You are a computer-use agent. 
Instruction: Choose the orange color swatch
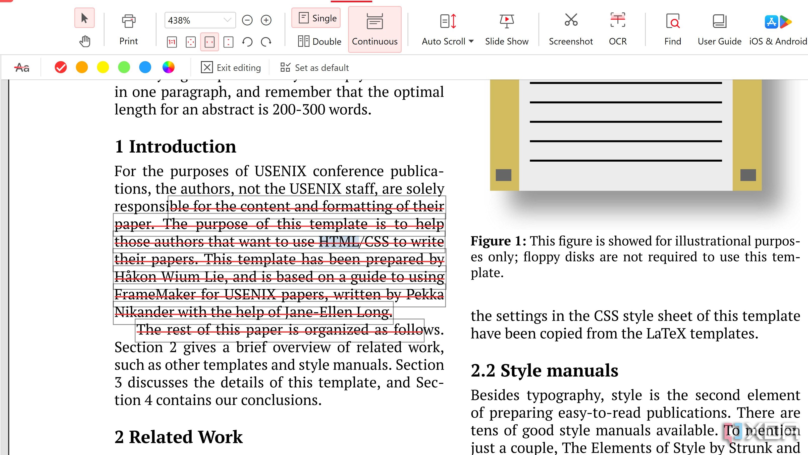coord(82,68)
